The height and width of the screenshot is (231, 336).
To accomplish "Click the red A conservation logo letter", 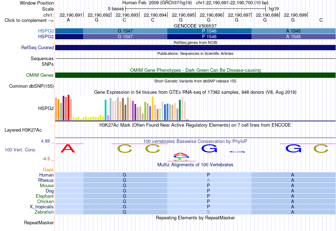I will (x=68, y=149).
